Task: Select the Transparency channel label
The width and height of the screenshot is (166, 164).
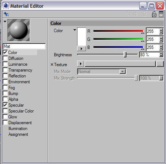Action: (20, 70)
